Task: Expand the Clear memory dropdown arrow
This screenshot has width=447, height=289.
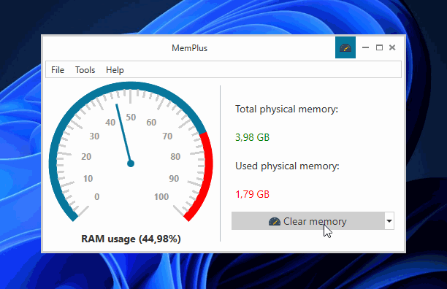Action: coord(389,221)
